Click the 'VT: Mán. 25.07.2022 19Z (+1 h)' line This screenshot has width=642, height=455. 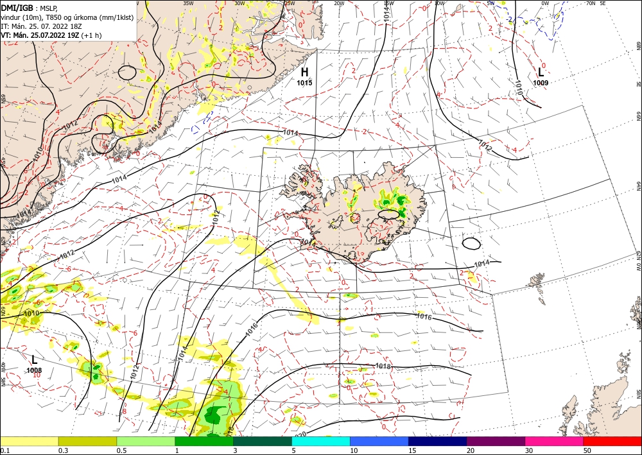pyautogui.click(x=51, y=35)
